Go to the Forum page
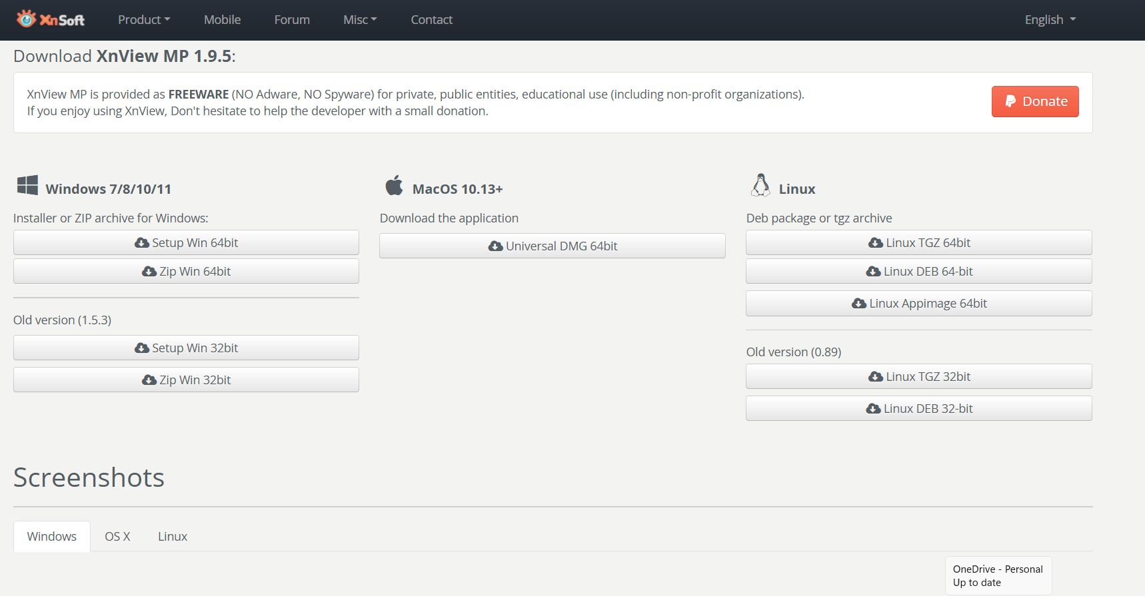This screenshot has height=596, width=1145. pyautogui.click(x=292, y=20)
